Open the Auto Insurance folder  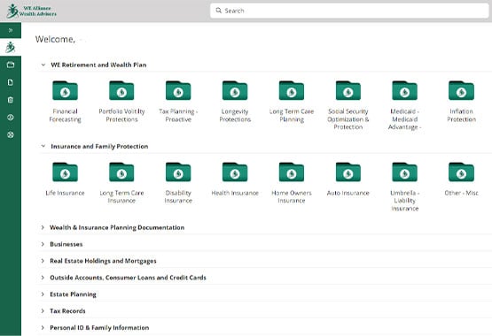coord(348,172)
